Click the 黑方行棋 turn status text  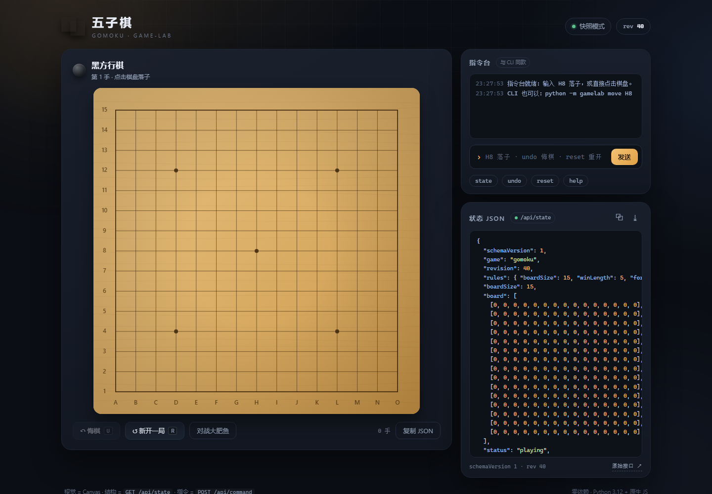108,65
